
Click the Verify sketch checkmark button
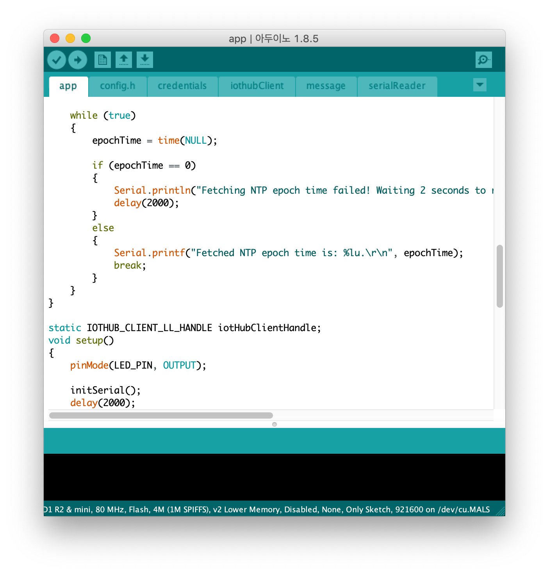[x=57, y=60]
